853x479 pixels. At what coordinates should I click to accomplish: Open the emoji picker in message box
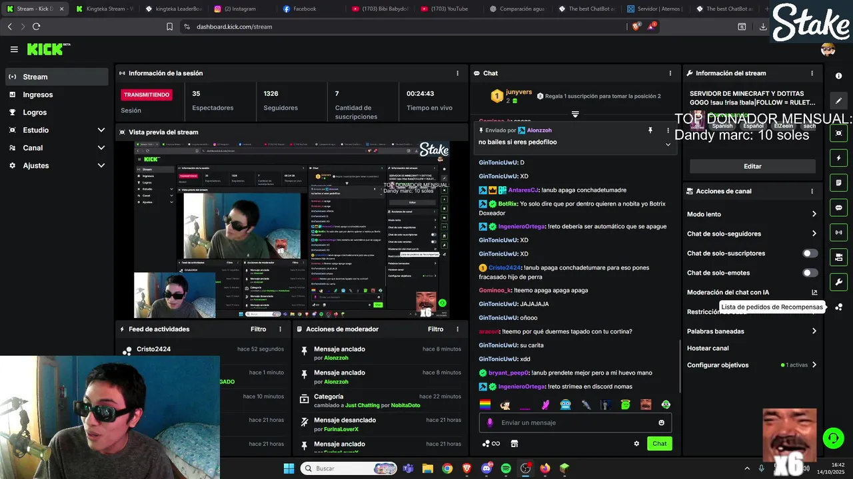point(661,422)
